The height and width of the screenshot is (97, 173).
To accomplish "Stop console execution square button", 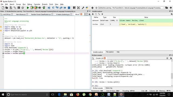I will [167, 58].
